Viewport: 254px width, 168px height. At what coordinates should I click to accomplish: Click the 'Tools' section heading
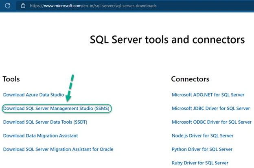11,79
